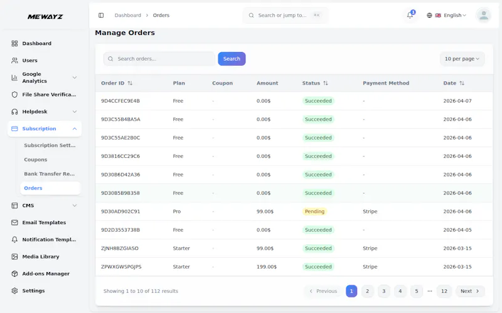Click Showing 1 to 10 of 112 results
The height and width of the screenshot is (313, 502).
[x=141, y=291]
